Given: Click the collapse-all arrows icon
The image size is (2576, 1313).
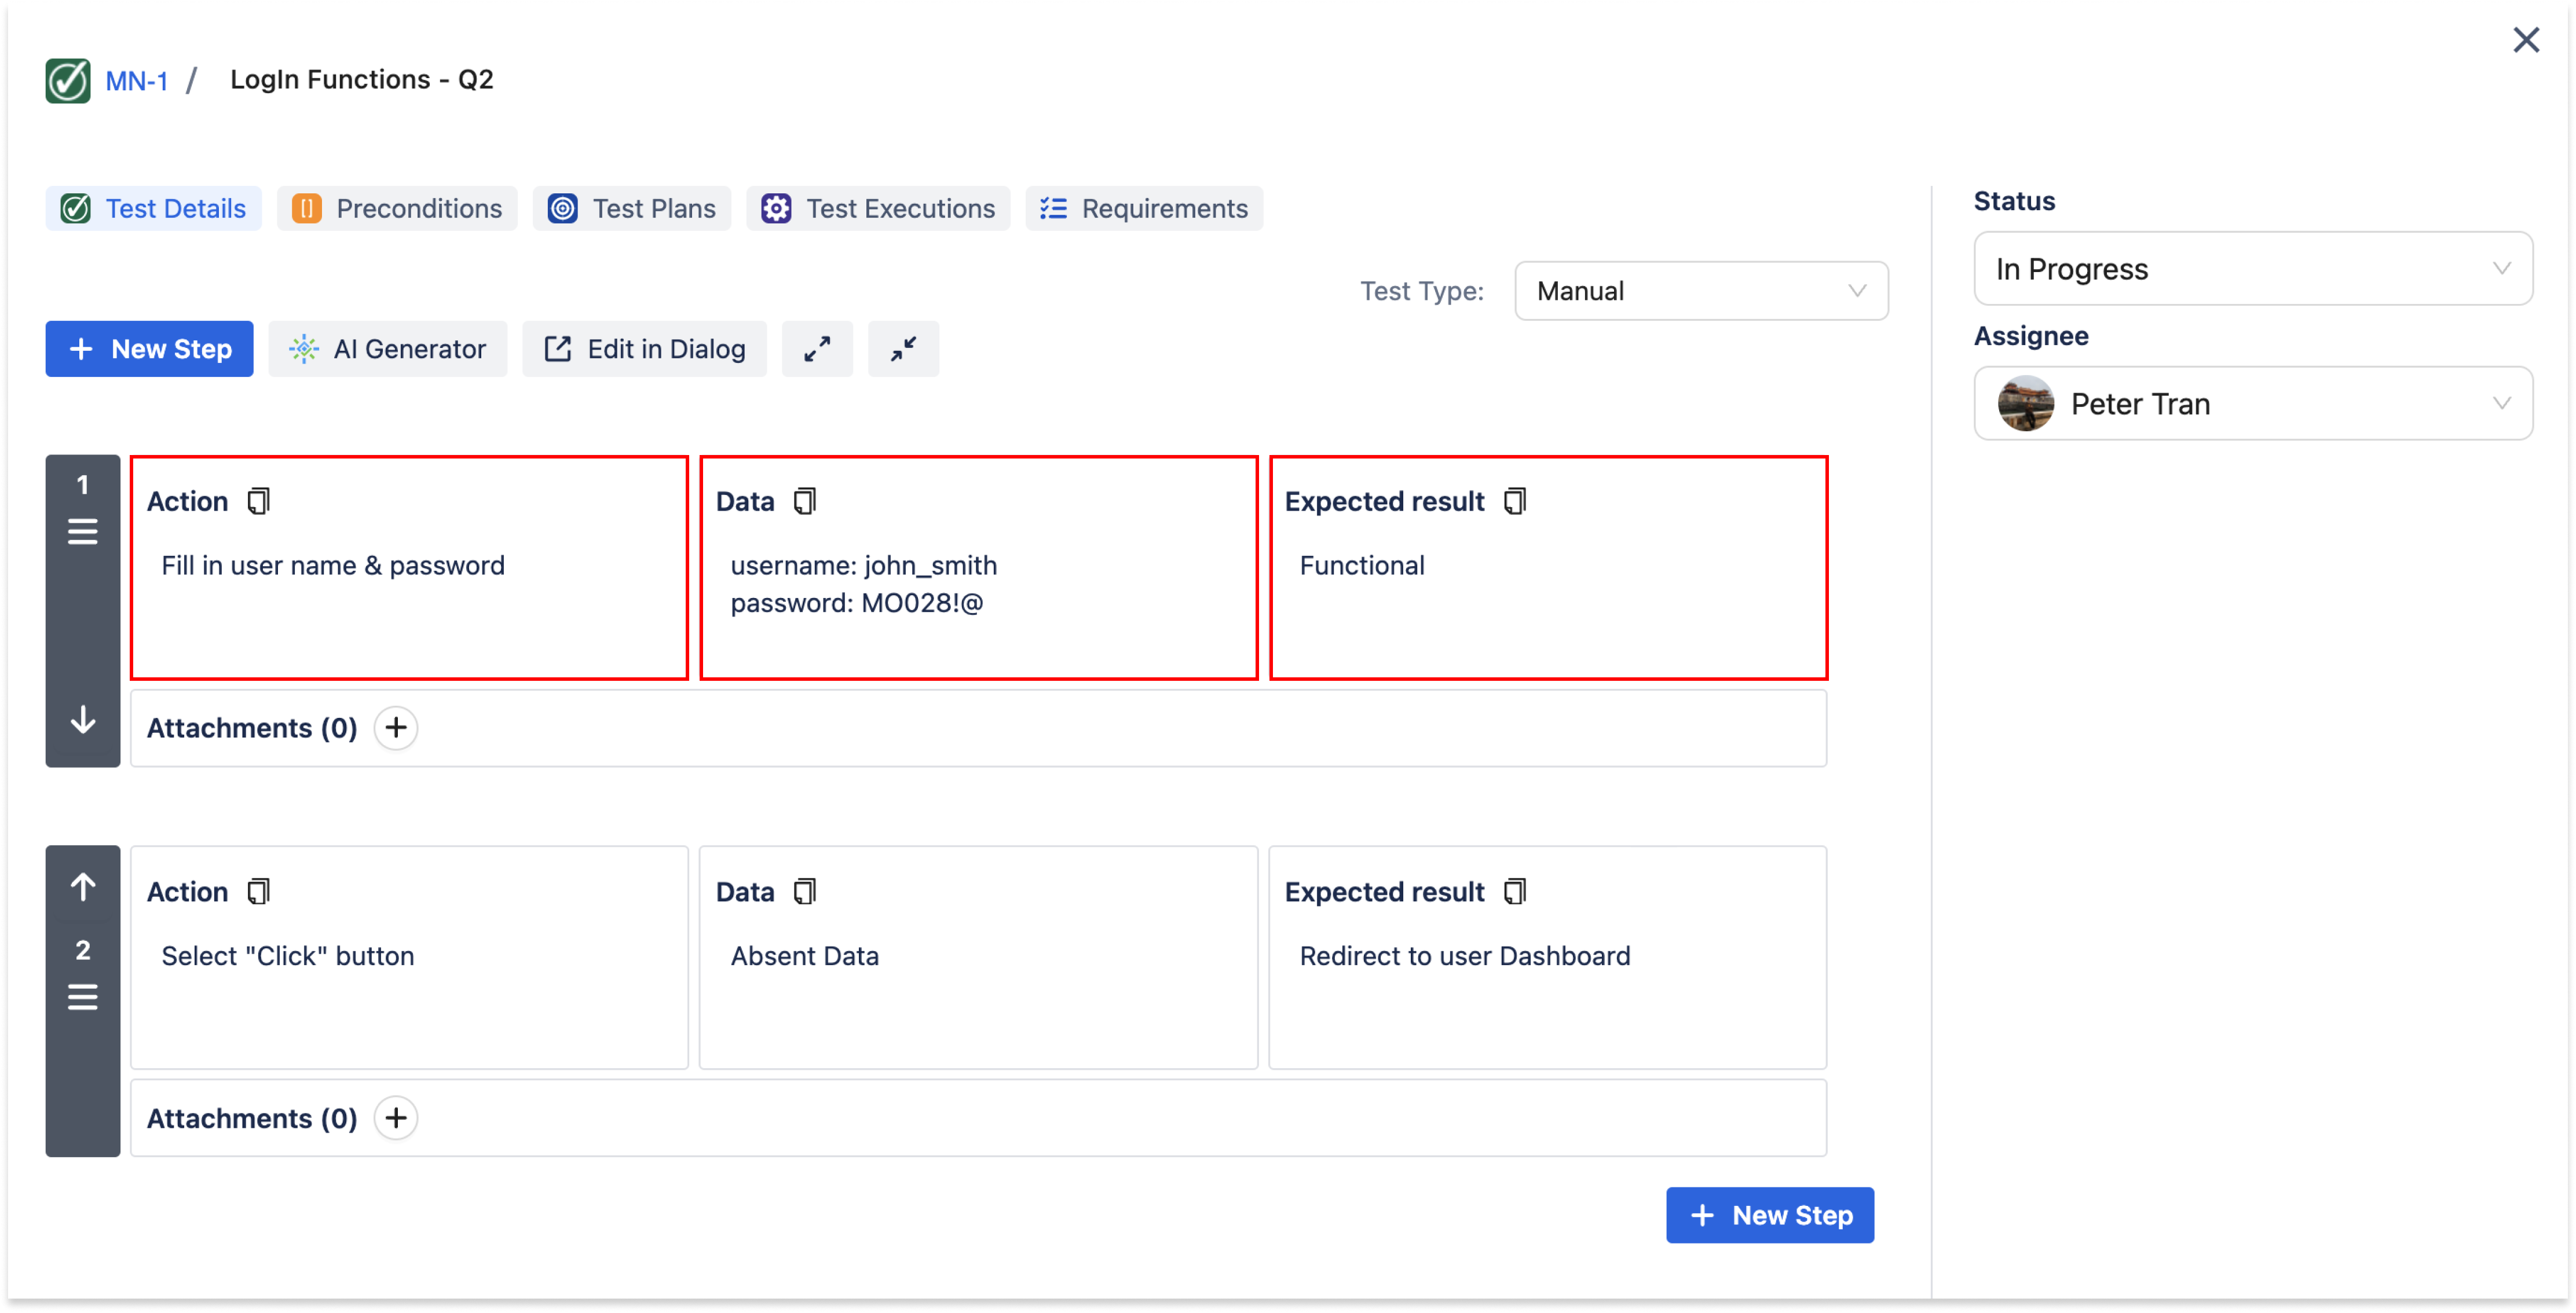Looking at the screenshot, I should pyautogui.click(x=903, y=349).
